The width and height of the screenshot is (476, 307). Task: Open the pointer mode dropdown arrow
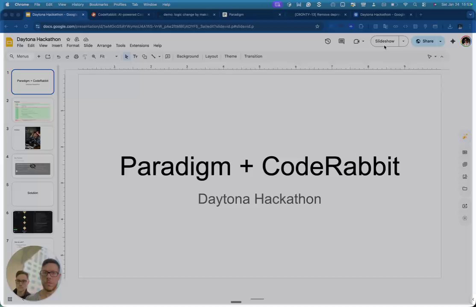pyautogui.click(x=435, y=57)
